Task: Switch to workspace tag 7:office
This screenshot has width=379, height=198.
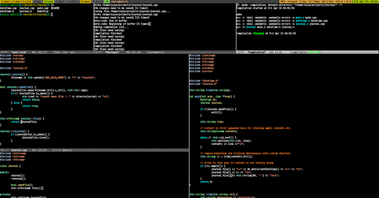Action: tap(73, 2)
